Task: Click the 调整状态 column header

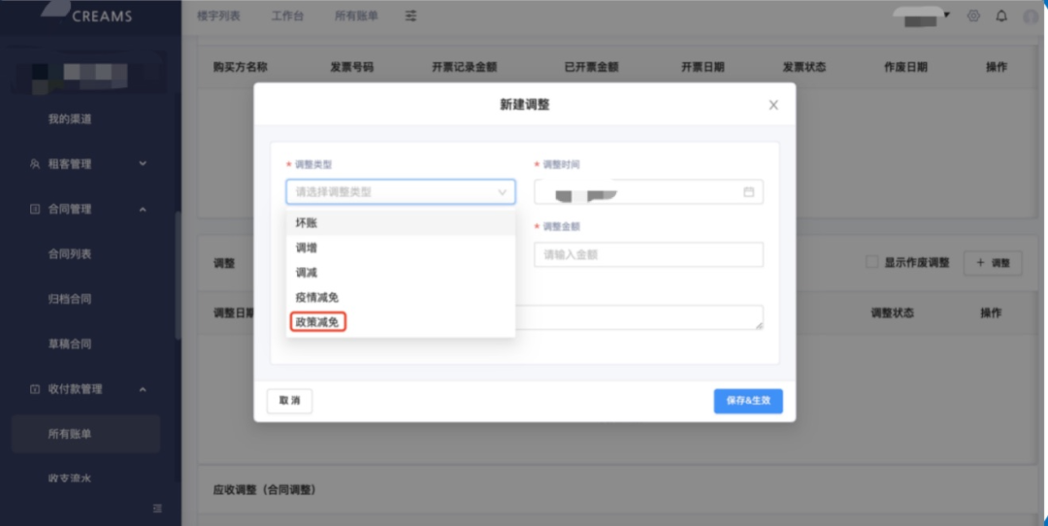Action: click(x=893, y=312)
